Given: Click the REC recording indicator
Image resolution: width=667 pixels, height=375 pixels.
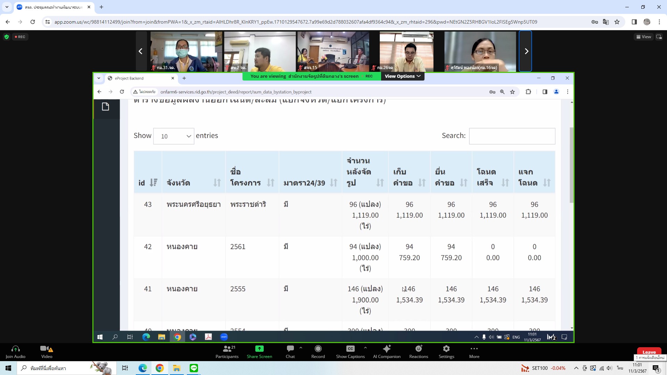Looking at the screenshot, I should (20, 37).
